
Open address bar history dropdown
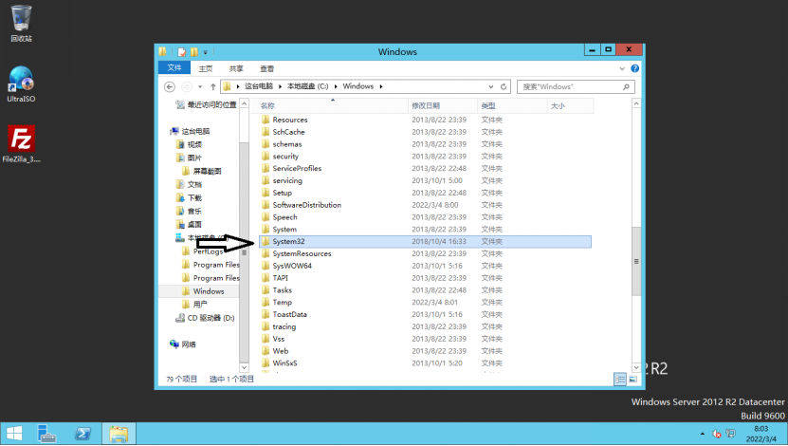point(491,86)
